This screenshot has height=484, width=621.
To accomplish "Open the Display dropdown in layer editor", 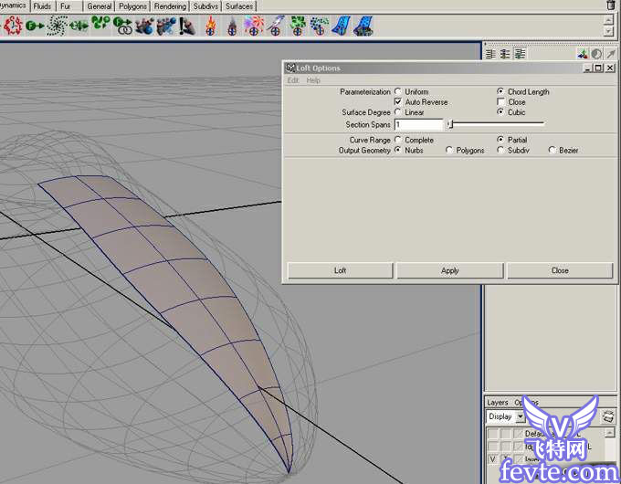I will pyautogui.click(x=505, y=416).
